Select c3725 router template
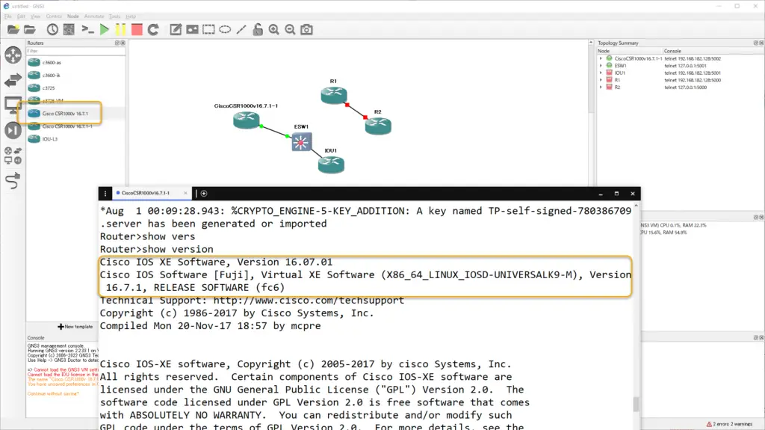This screenshot has height=430, width=765. [75, 88]
